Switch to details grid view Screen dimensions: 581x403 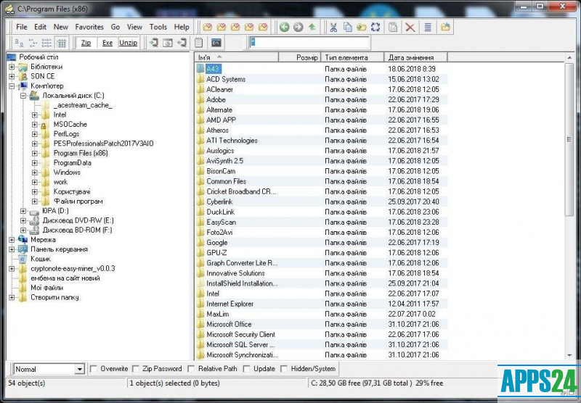[x=61, y=43]
